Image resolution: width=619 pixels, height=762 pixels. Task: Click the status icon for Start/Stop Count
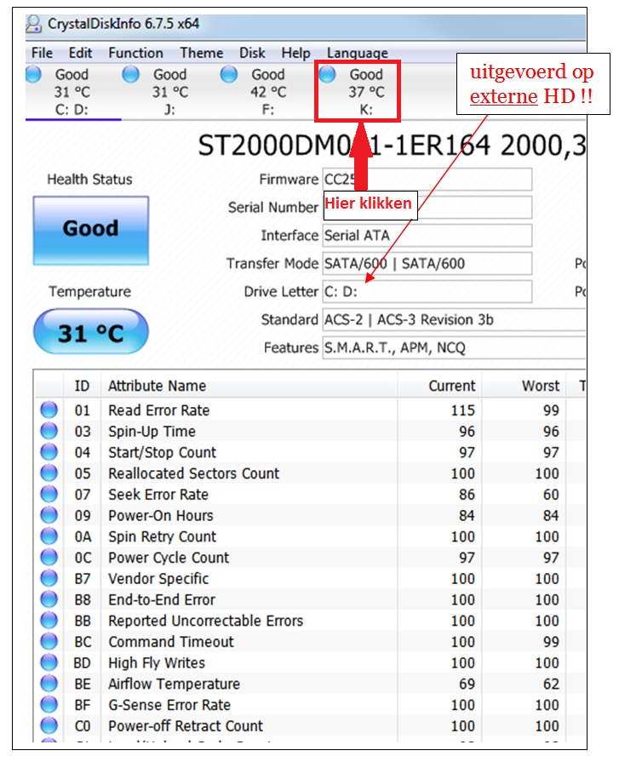coord(49,452)
